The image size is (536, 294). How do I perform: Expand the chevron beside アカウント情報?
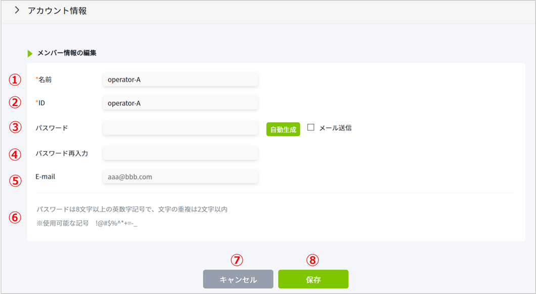tap(17, 11)
